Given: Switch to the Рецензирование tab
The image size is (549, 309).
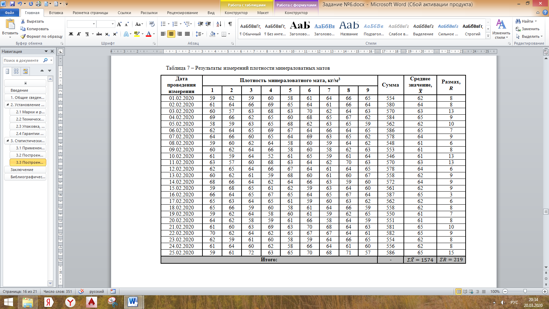Looking at the screenshot, I should tap(182, 13).
